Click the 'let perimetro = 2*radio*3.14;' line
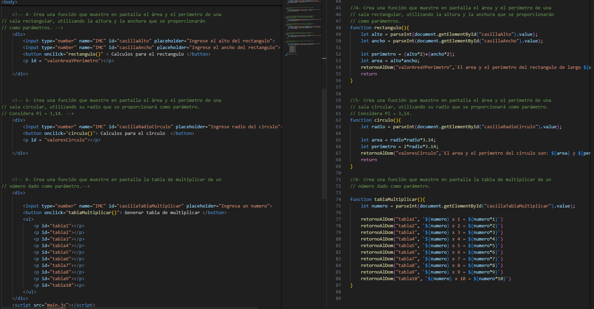This screenshot has width=594, height=309. tap(400, 147)
